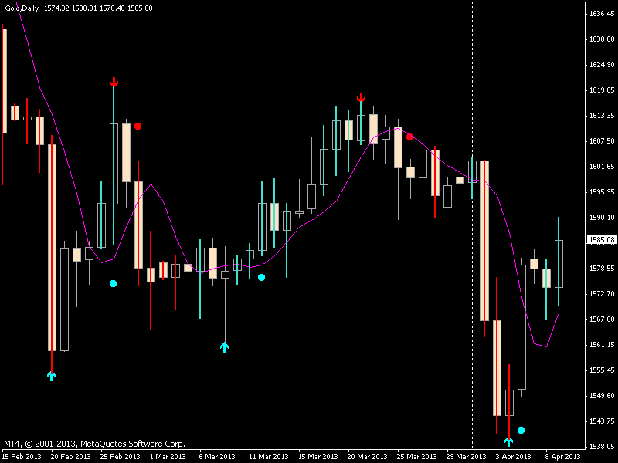This screenshot has height=463, width=618.
Task: Click the 3 Apr 2013 date label
Action: [x=514, y=457]
